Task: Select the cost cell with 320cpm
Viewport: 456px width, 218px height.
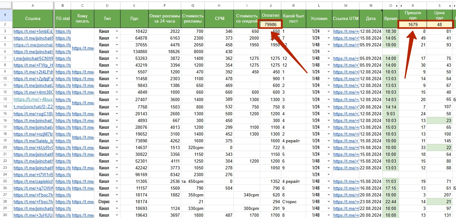Action: [193, 147]
